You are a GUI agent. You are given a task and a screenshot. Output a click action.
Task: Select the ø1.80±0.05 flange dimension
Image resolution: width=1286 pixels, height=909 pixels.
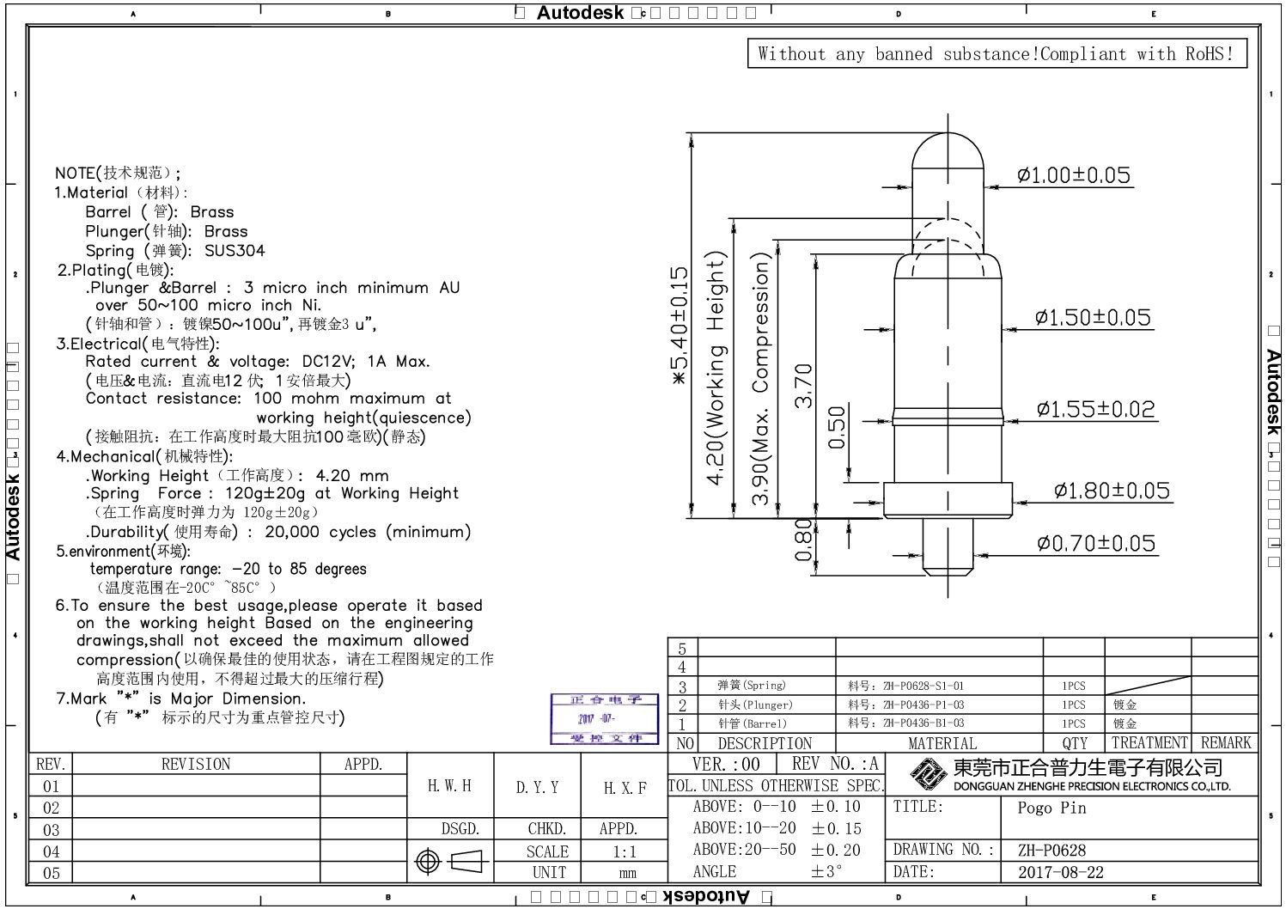pyautogui.click(x=1112, y=491)
